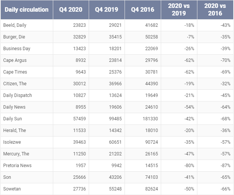Click the Q4 2019 column header

[107, 9]
